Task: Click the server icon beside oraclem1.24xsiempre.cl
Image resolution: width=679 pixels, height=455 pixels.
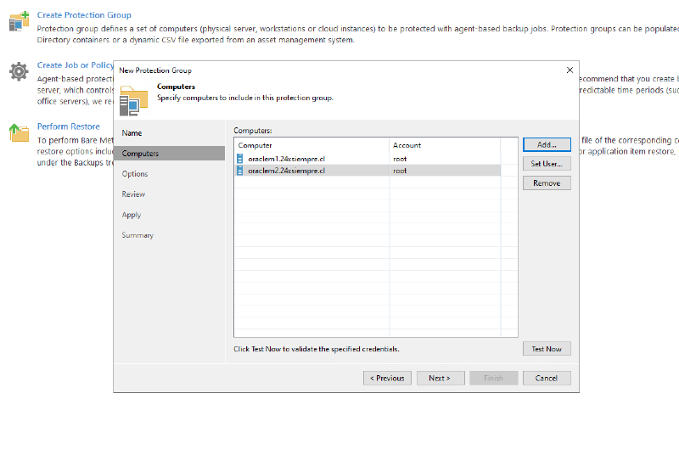Action: 240,159
